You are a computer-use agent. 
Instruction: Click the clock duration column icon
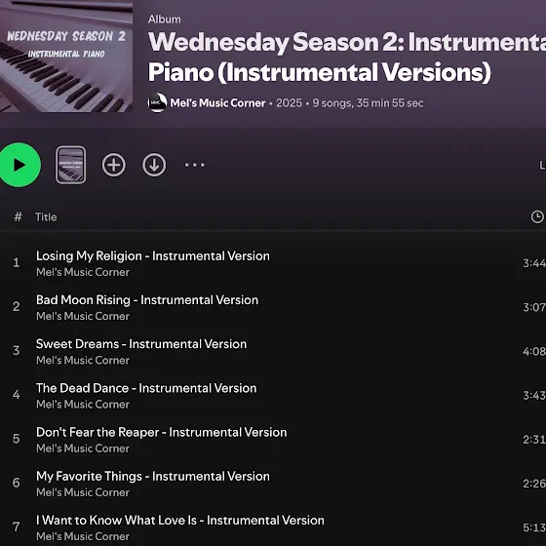pyautogui.click(x=537, y=216)
